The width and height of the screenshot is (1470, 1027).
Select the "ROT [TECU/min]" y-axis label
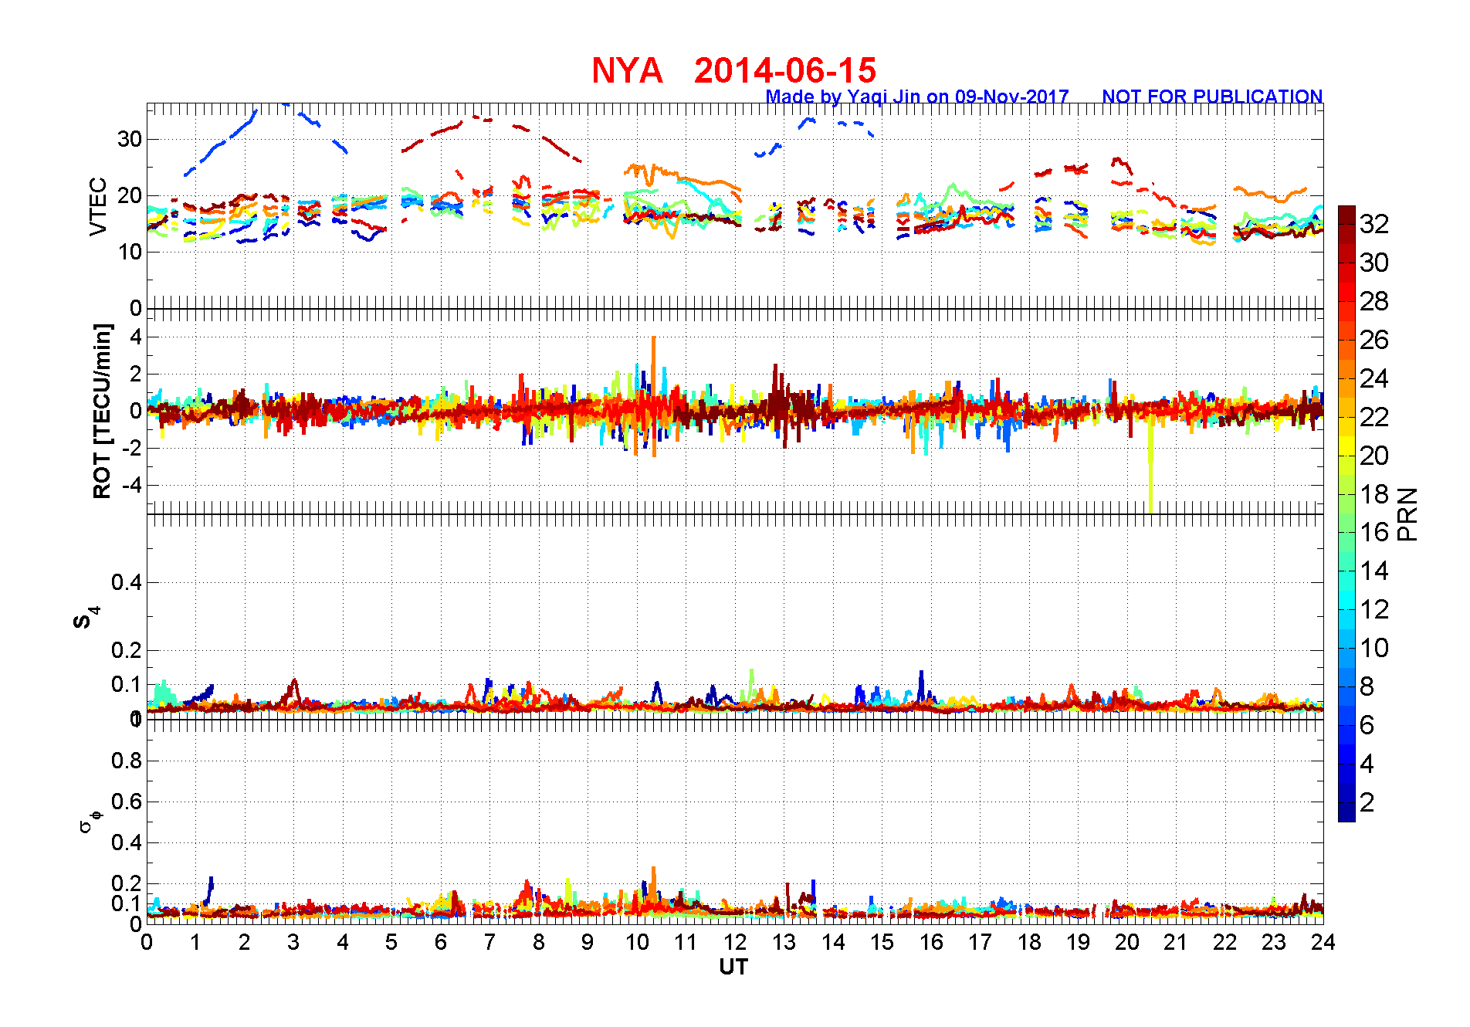click(102, 411)
